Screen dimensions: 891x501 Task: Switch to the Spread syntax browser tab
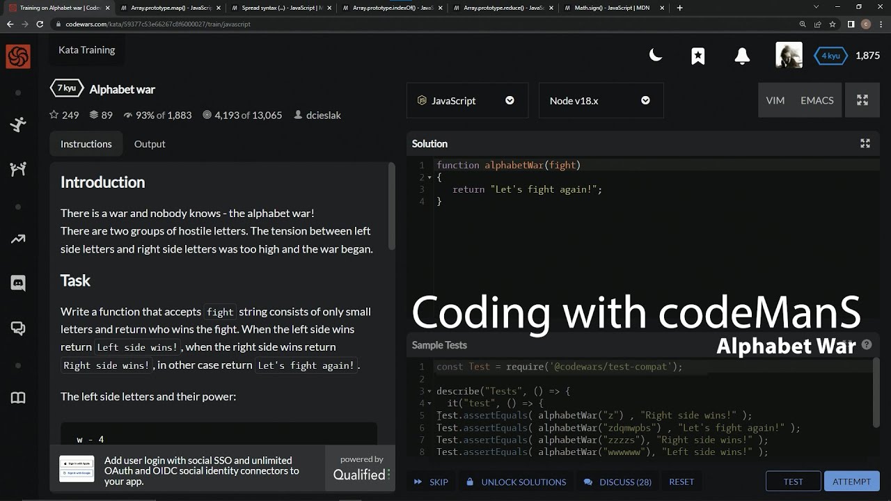coord(282,8)
